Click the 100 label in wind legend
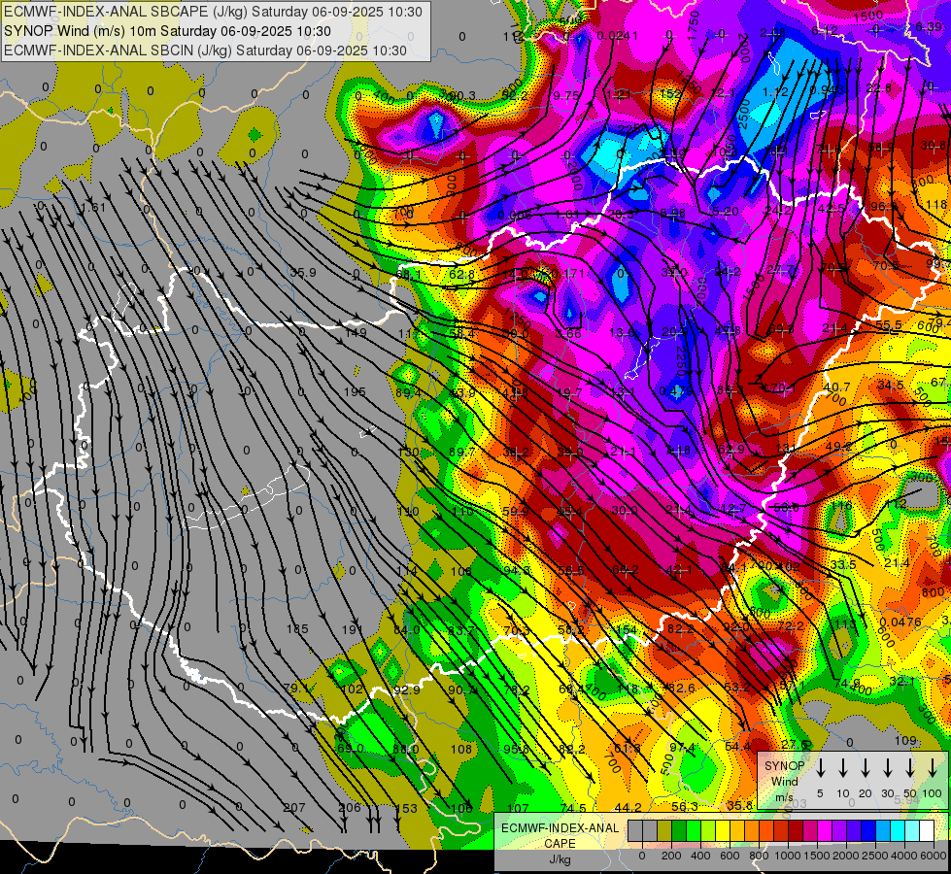951x874 pixels. pyautogui.click(x=933, y=793)
